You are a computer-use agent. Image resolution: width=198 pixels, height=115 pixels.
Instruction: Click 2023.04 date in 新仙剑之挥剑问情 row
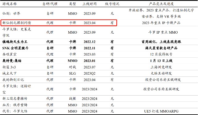click(x=89, y=23)
